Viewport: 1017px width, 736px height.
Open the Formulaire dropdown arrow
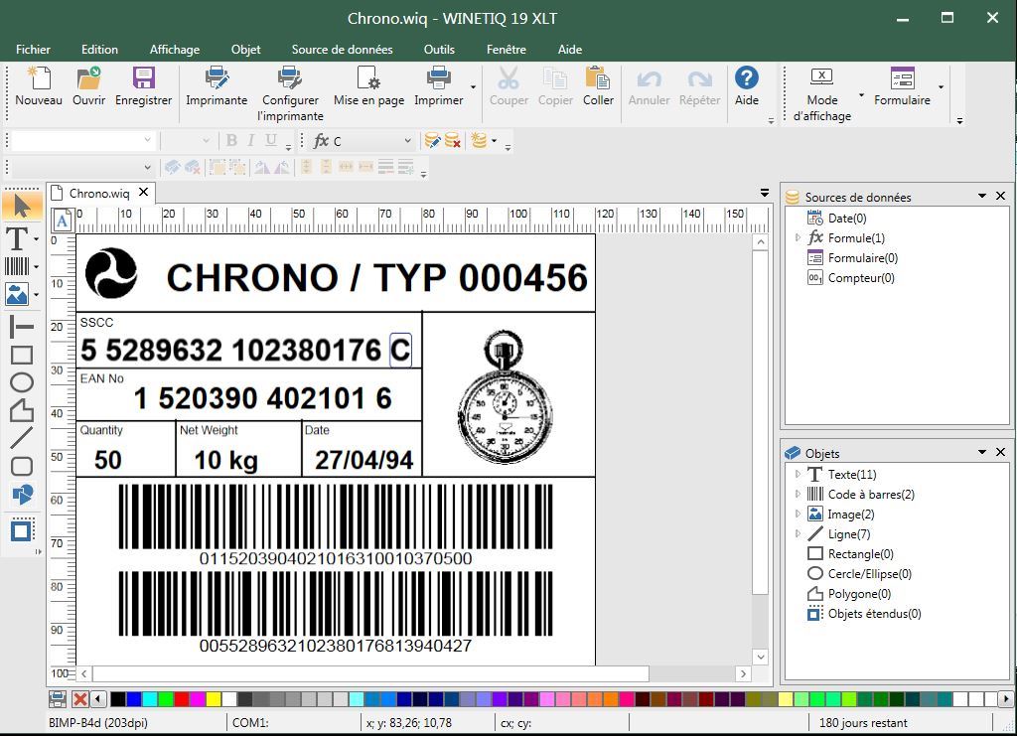click(941, 86)
